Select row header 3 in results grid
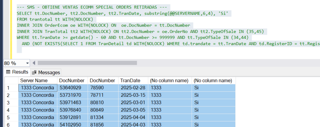Screen dimensions: 320x127 coord(12,103)
